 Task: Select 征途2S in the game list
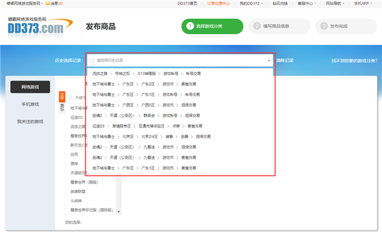coord(76,117)
